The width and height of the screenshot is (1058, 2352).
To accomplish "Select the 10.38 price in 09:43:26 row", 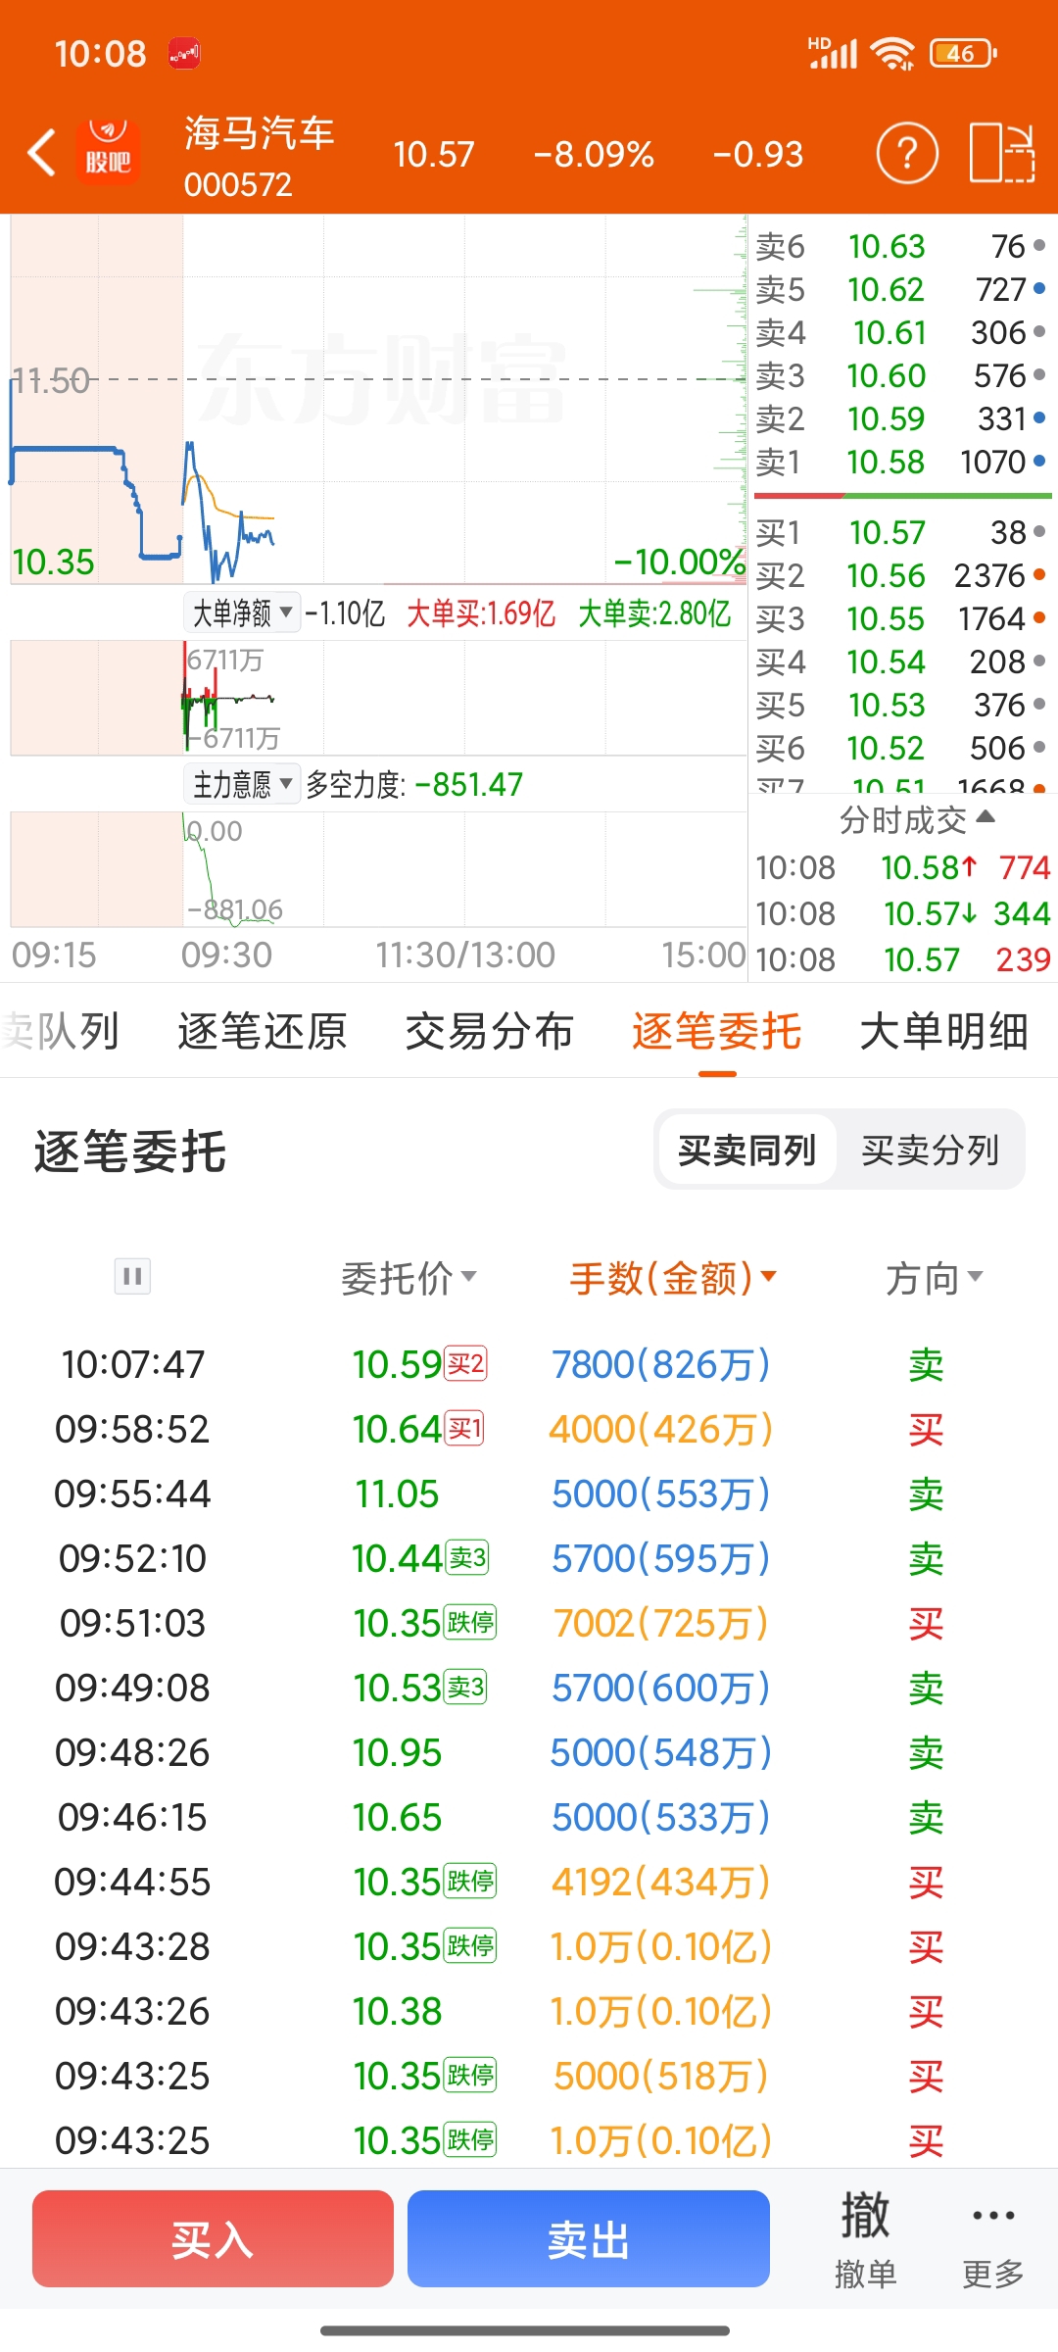I will (x=397, y=2011).
